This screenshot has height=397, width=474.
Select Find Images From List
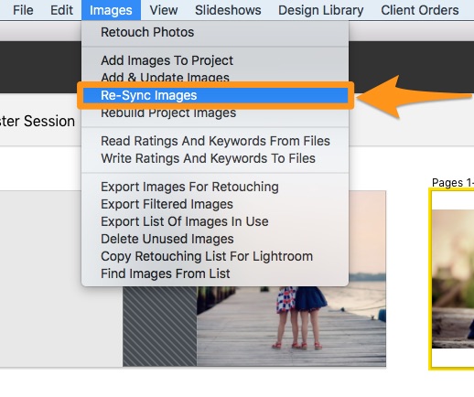215,274
